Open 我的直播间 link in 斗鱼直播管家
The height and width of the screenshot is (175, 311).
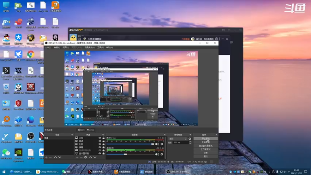pyautogui.click(x=209, y=39)
